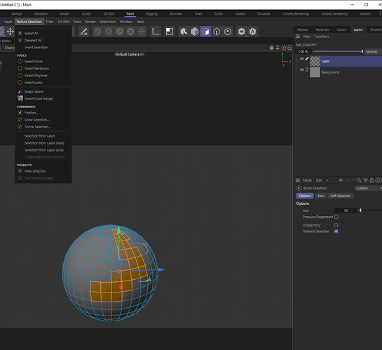Image resolution: width=382 pixels, height=350 pixels.
Task: Click the hexagon icon with letter A
Action: click(252, 32)
